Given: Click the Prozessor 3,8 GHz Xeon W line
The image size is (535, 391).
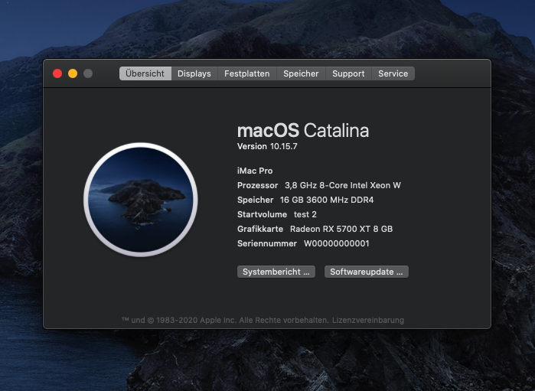Looking at the screenshot, I should [319, 185].
